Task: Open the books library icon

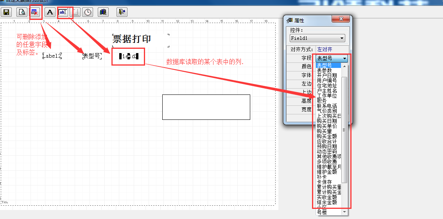Action: pos(103,12)
